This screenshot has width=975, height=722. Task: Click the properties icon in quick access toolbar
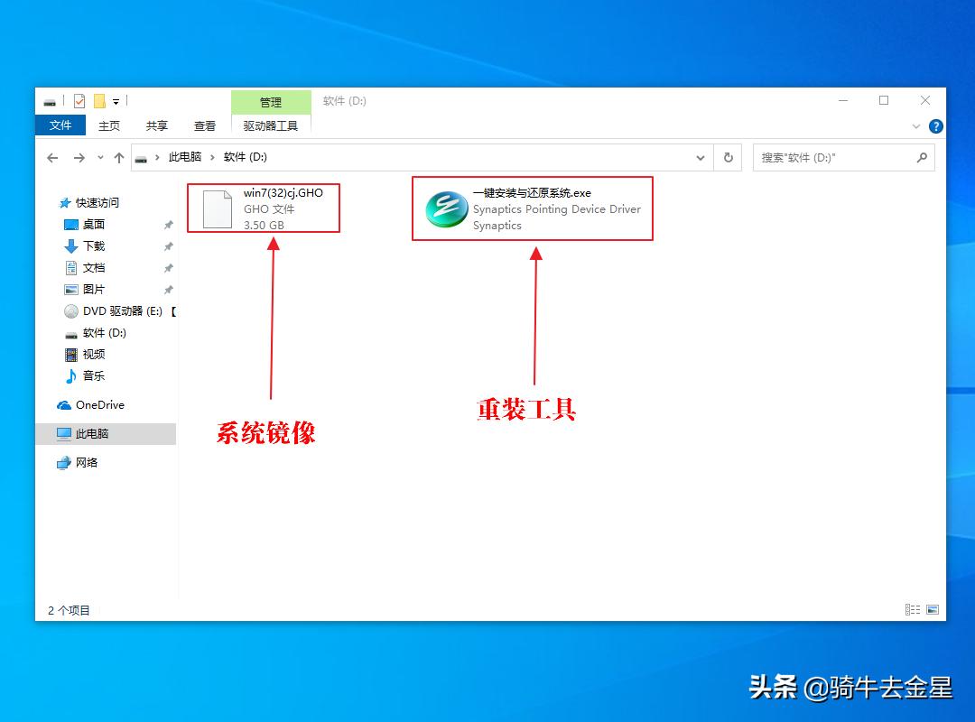(x=79, y=101)
